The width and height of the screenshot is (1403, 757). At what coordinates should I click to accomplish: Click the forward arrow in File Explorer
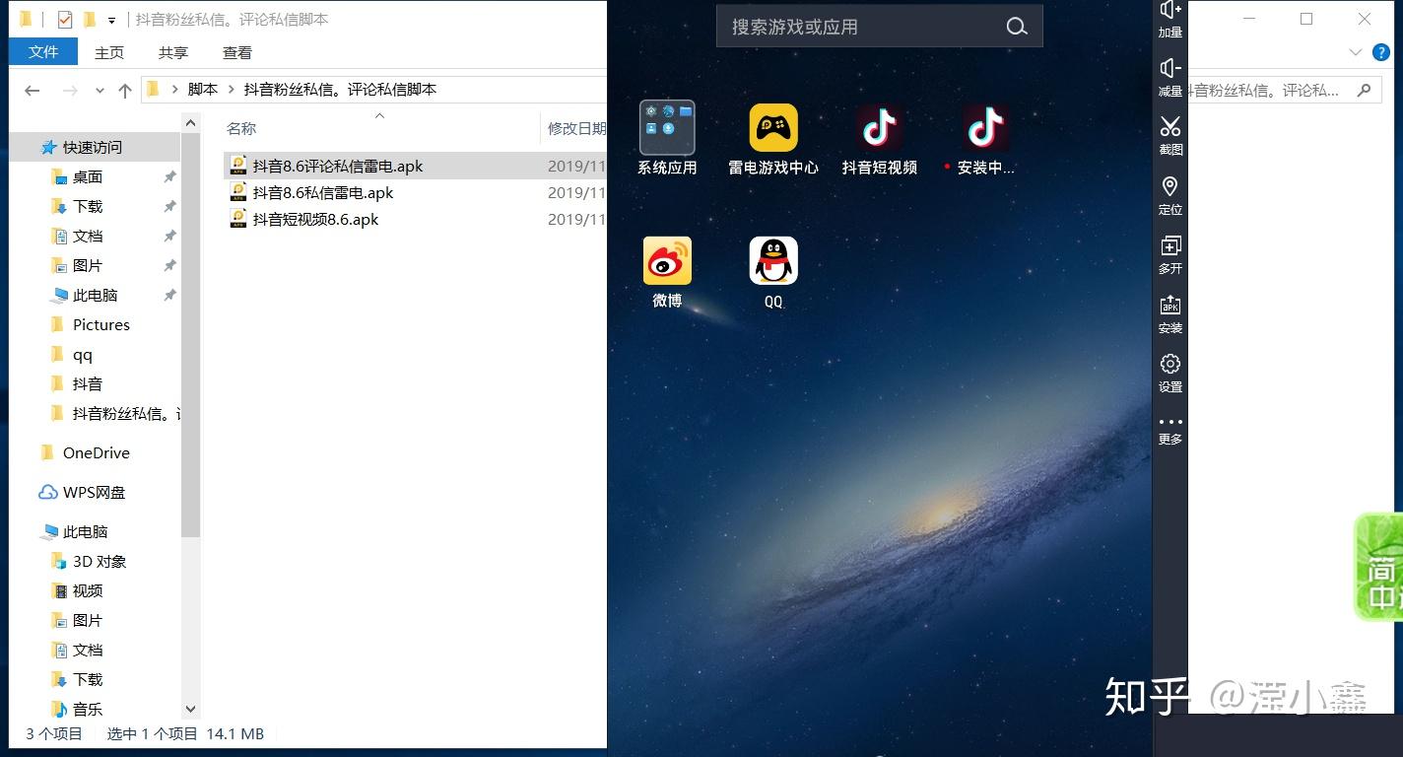(70, 90)
